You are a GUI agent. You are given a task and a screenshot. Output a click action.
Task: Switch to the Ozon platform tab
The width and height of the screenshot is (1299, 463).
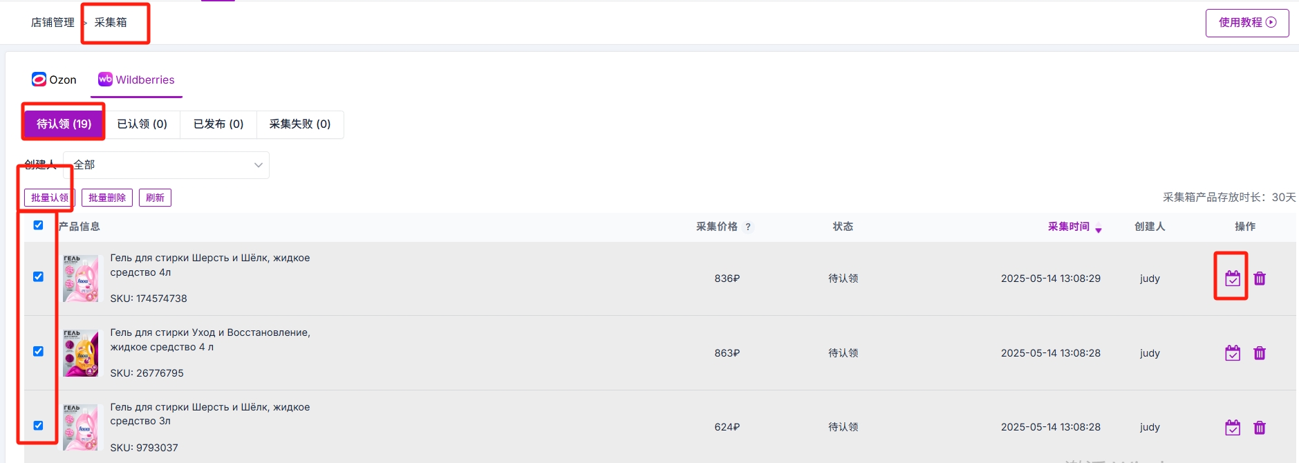tap(54, 79)
